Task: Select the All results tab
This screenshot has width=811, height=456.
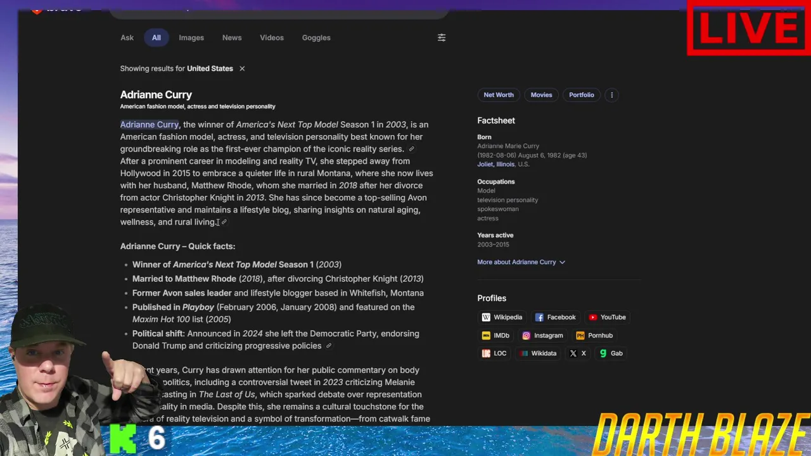Action: pyautogui.click(x=156, y=37)
